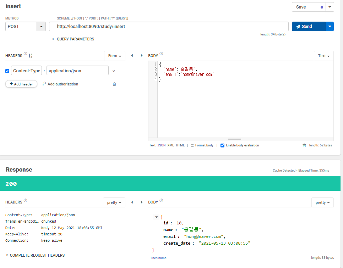This screenshot has width=343, height=268.
Task: Click the Add authorization link
Action: [60, 84]
